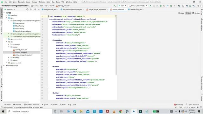
Task: Open Windows Start menu
Action: coord(3,111)
